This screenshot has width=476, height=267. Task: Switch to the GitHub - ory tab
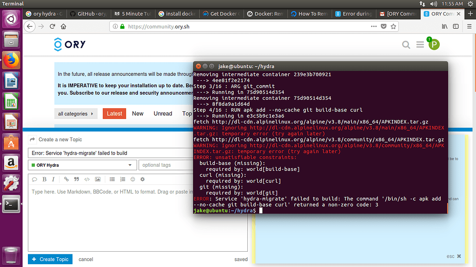[x=88, y=13]
